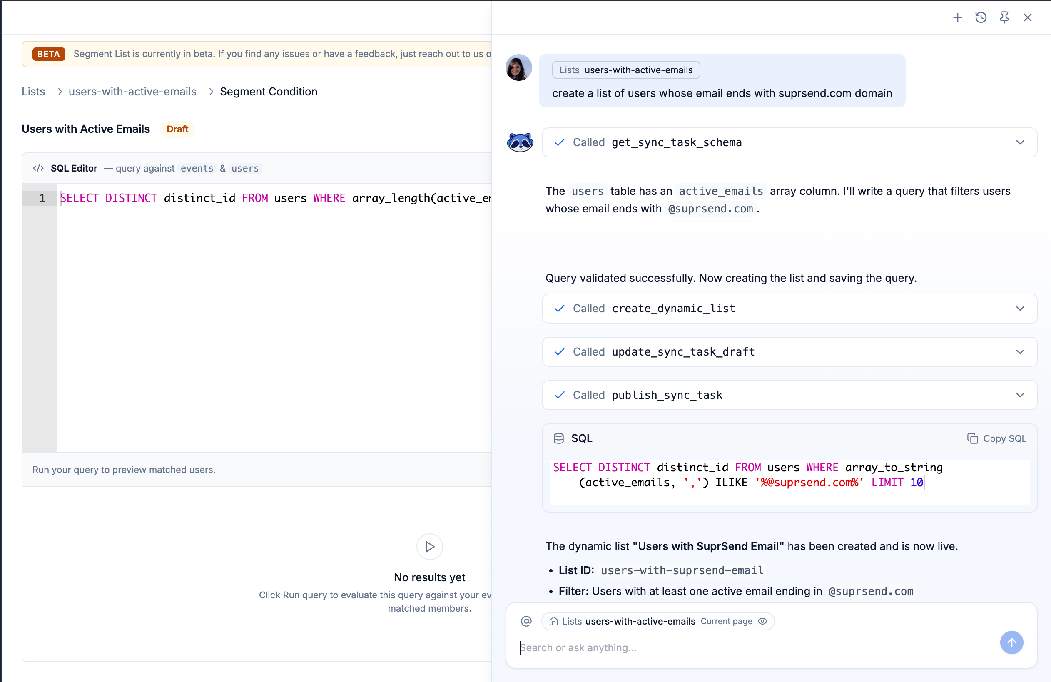Viewport: 1051px width, 682px height.
Task: Click Segment Condition breadcrumb
Action: [x=269, y=91]
